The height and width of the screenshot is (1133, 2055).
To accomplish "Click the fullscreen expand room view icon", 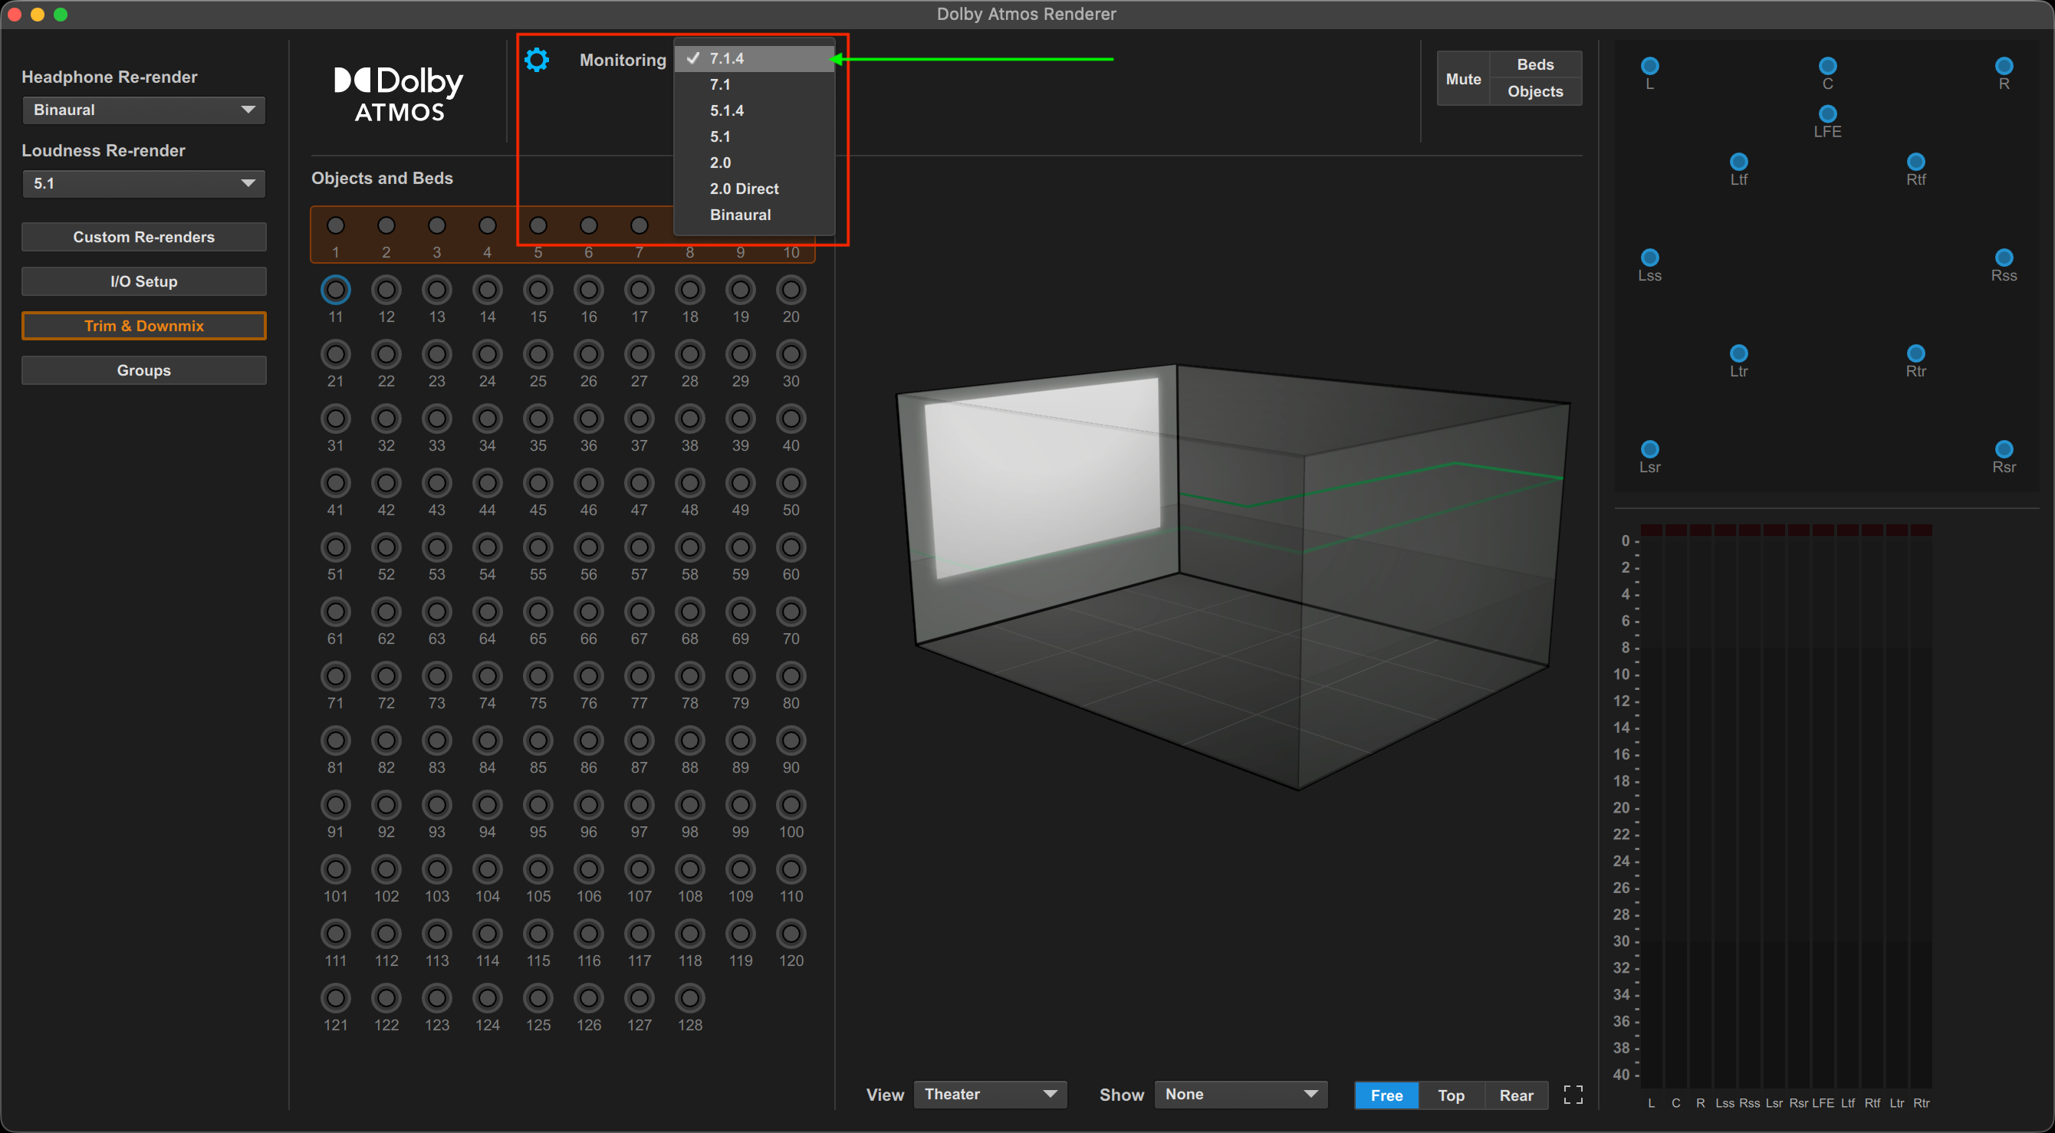I will click(1573, 1095).
